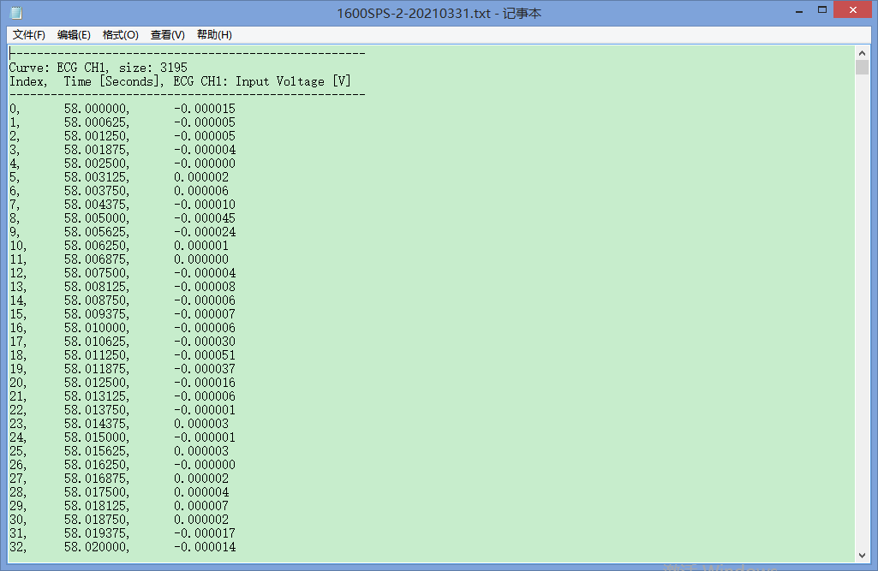This screenshot has width=878, height=571.
Task: Click the time value 58.014375
Action: pyautogui.click(x=96, y=425)
